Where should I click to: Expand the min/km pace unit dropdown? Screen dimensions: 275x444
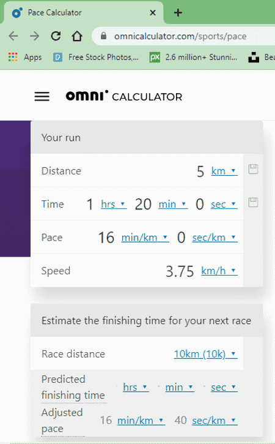pyautogui.click(x=145, y=237)
